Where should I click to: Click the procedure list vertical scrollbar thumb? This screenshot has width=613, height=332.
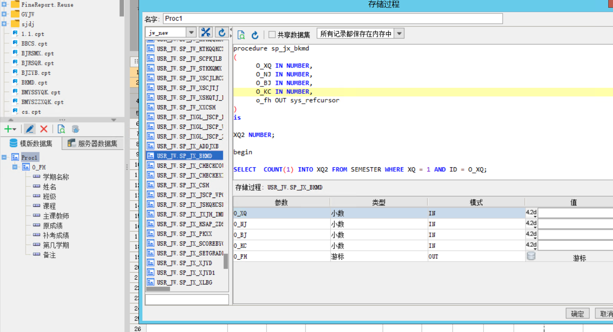226,262
